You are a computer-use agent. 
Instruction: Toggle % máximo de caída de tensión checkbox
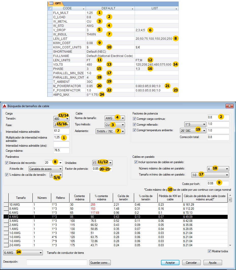point(7,175)
